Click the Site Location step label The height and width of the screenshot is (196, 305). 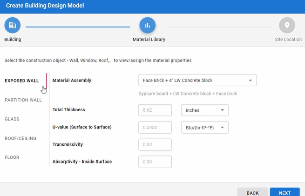[x=288, y=40]
